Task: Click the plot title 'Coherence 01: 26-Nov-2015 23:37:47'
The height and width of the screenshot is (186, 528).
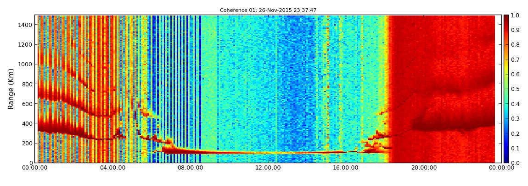Action: [268, 11]
